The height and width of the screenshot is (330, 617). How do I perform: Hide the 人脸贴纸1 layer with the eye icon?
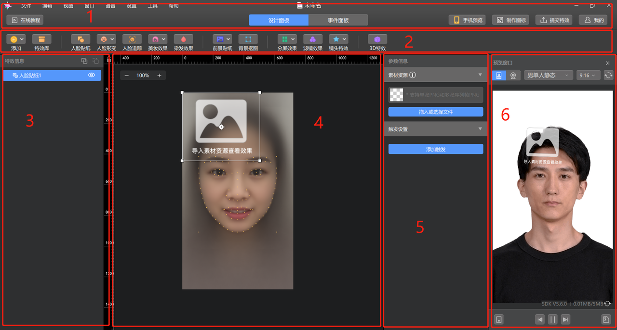point(92,75)
